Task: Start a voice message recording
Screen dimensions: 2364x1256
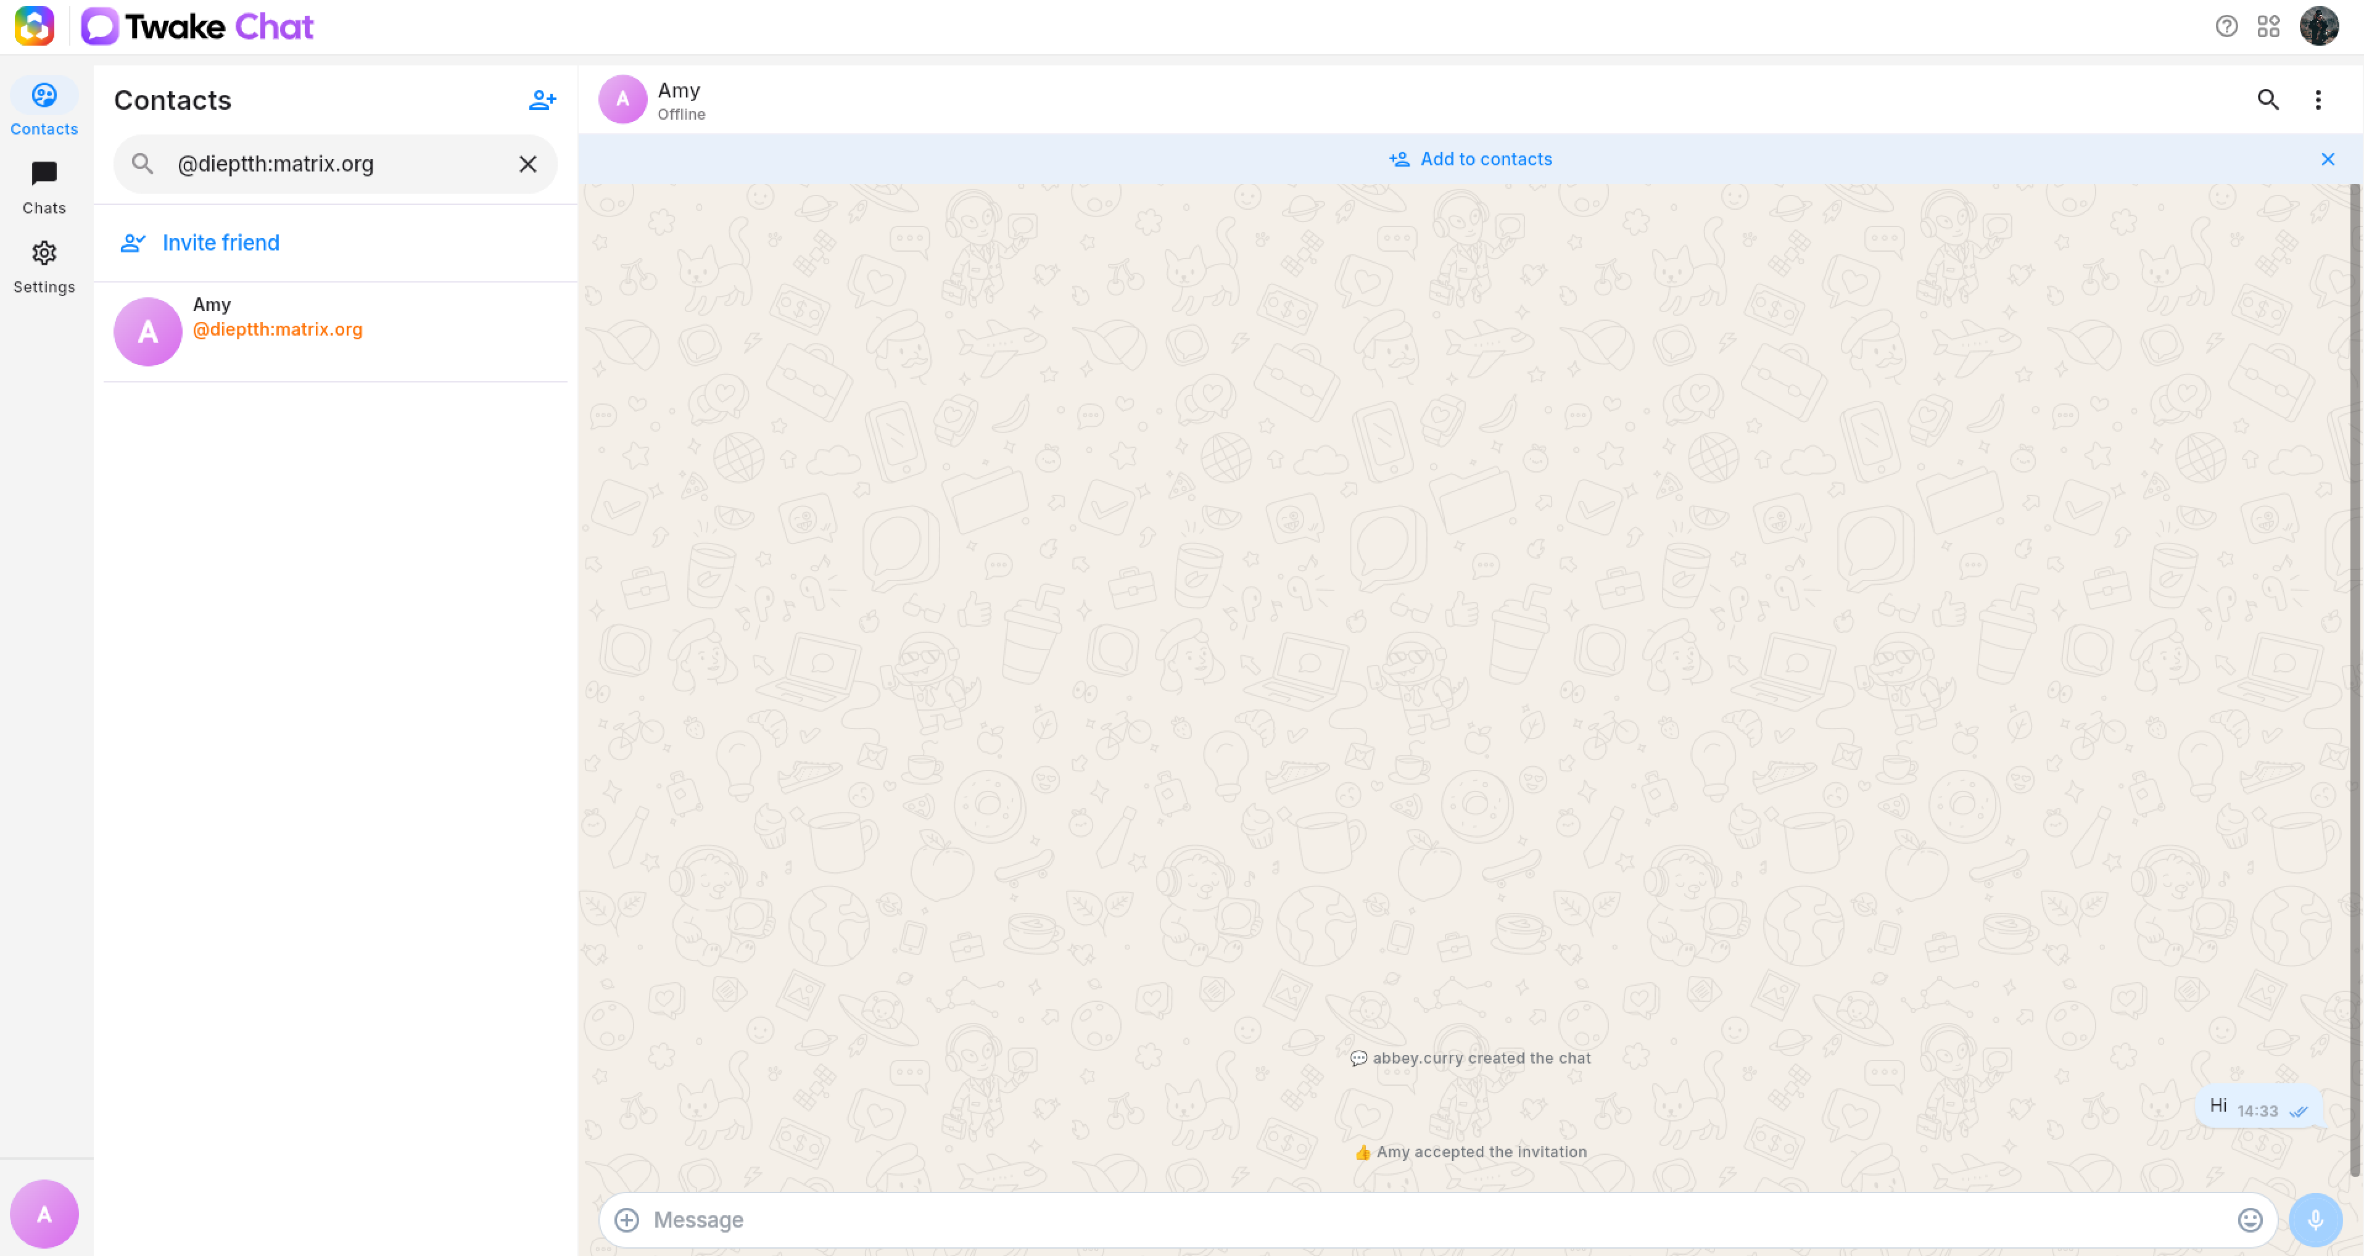Action: coord(2315,1220)
